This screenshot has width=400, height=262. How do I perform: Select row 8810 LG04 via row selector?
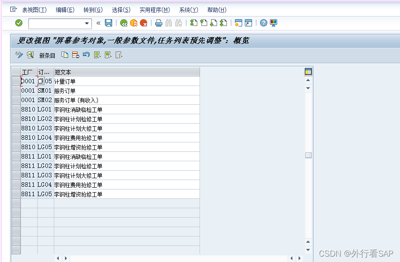pos(16,138)
